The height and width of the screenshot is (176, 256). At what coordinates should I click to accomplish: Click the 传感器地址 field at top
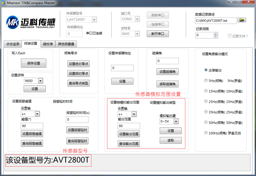tap(74, 34)
